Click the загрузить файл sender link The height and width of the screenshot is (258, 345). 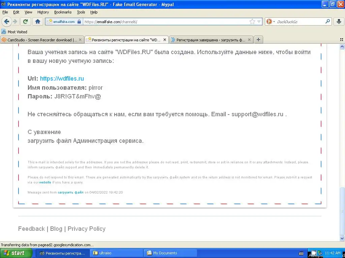point(70,192)
